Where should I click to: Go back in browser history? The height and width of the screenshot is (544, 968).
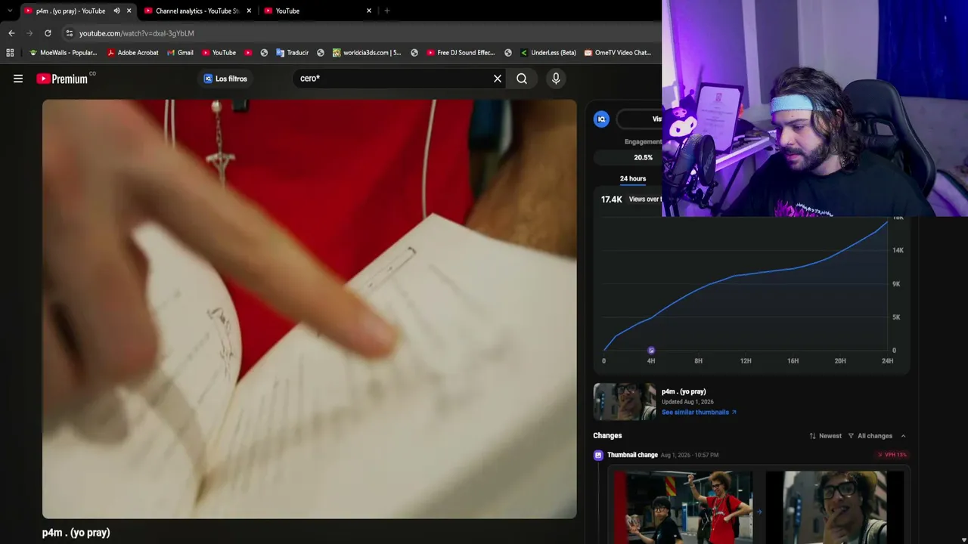[x=11, y=33]
